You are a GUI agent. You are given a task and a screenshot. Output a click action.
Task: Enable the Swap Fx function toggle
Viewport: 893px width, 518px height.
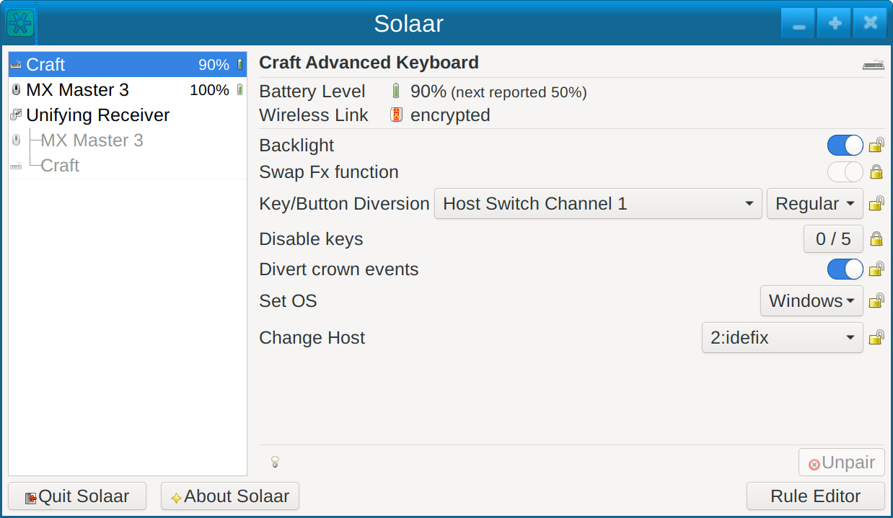[x=845, y=171]
